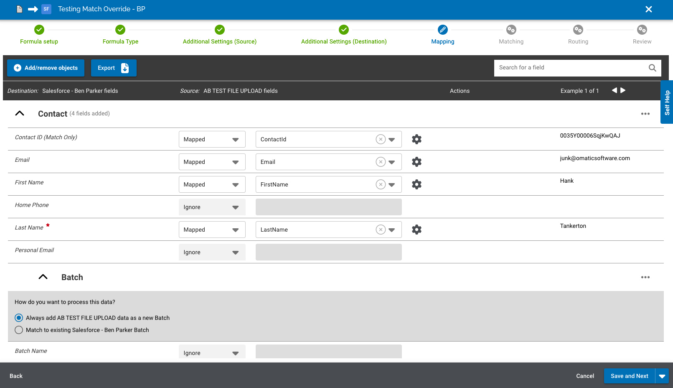Screen dimensions: 673x388
Task: Collapse the Contact fields section
Action: point(20,113)
